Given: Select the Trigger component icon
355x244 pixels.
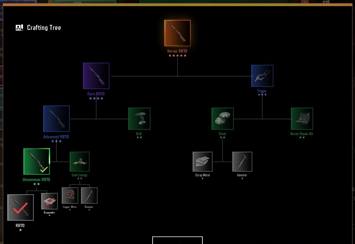Looking at the screenshot, I should pos(262,76).
